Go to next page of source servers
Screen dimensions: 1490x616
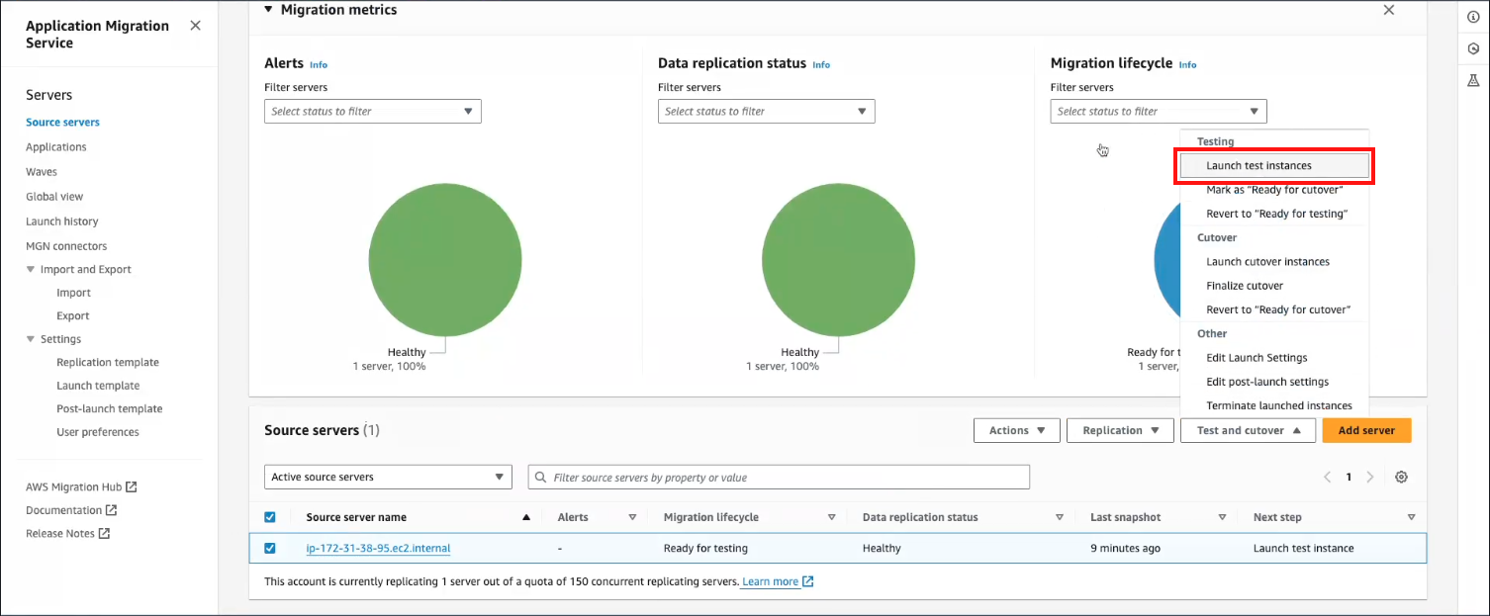(x=1370, y=477)
